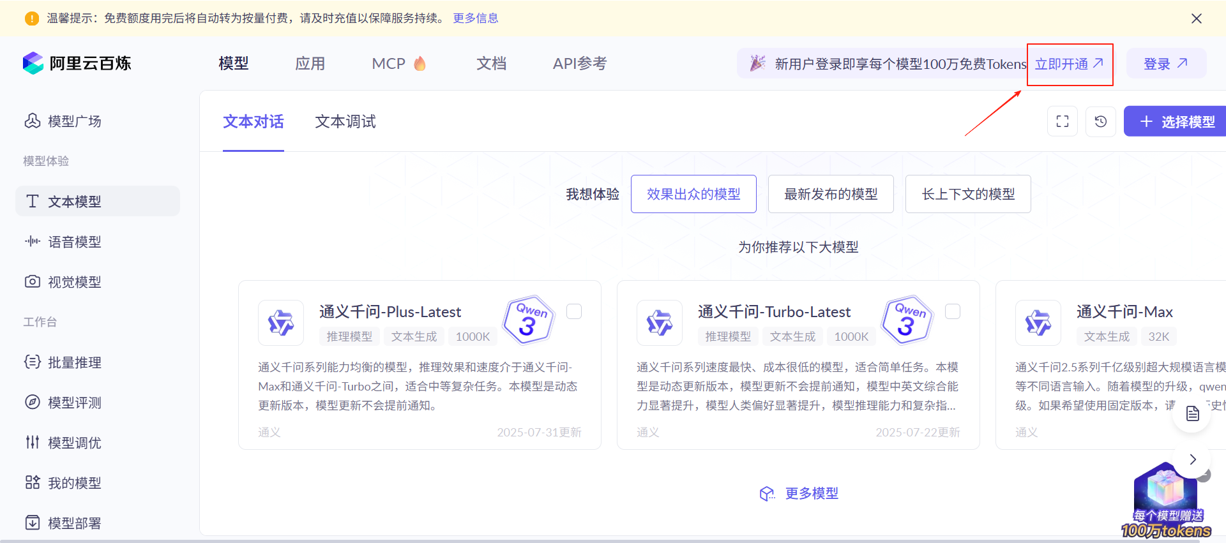Open 模型部署 in sidebar
The height and width of the screenshot is (543, 1226).
pyautogui.click(x=63, y=523)
